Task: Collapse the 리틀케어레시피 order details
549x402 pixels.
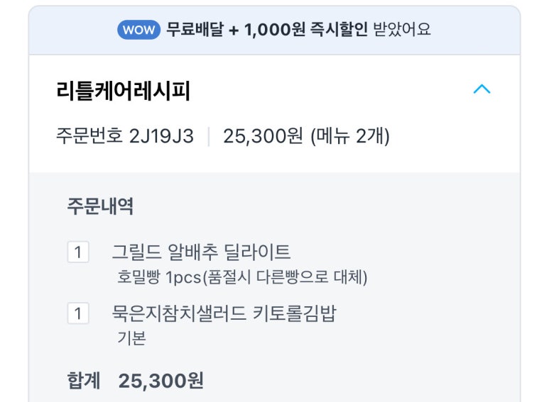Action: click(x=482, y=89)
